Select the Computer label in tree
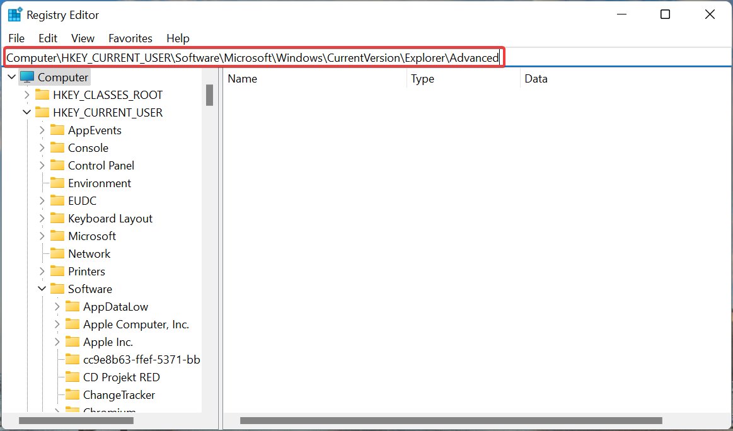 (63, 77)
